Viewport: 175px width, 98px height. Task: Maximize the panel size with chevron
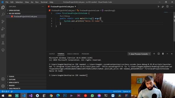point(167,54)
